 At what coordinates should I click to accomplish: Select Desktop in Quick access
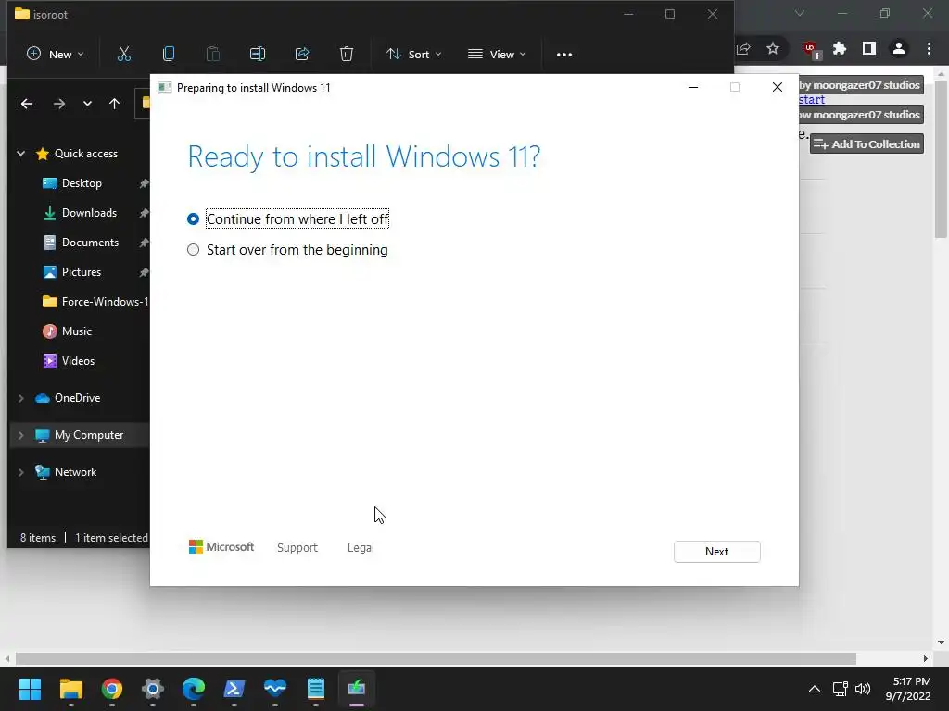click(x=82, y=183)
